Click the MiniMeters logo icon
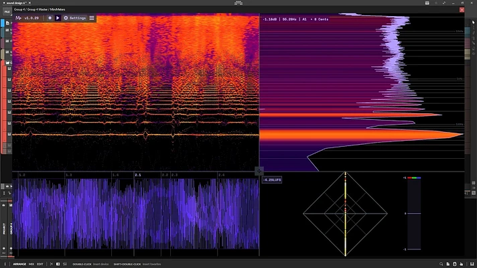 (x=18, y=18)
